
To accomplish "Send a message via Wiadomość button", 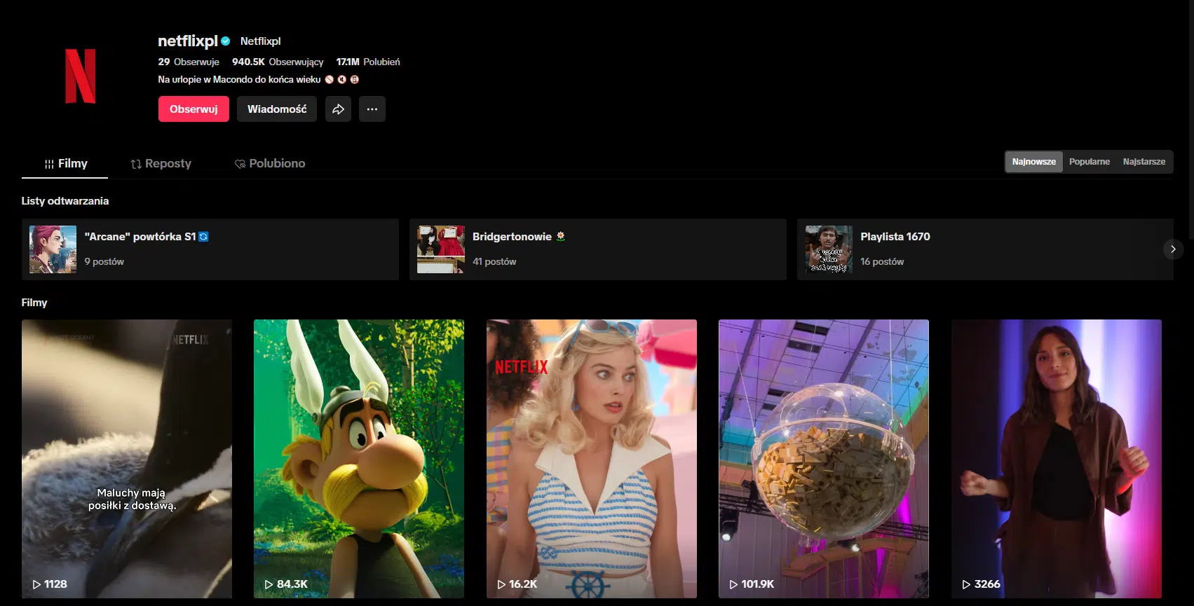I will [x=277, y=109].
